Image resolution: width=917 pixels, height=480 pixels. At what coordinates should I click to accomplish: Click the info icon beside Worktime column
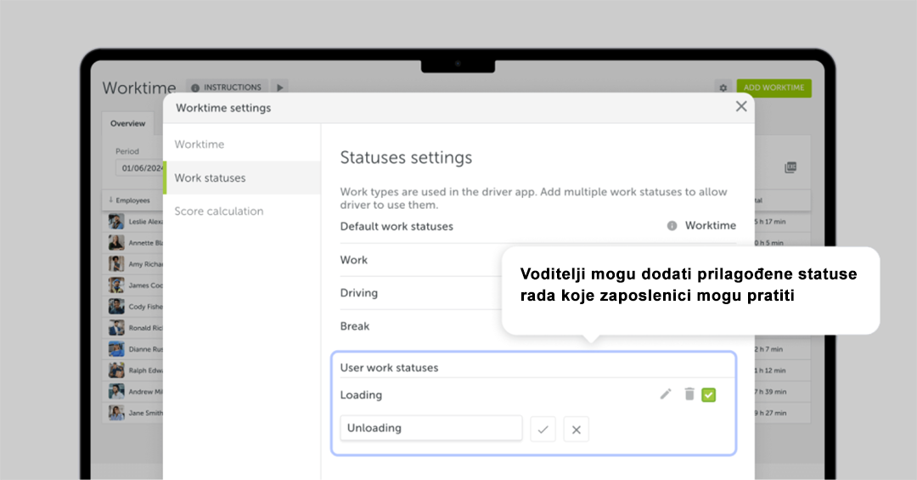tap(672, 226)
